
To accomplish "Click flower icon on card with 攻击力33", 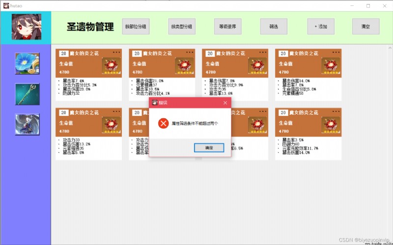I will (x=112, y=125).
